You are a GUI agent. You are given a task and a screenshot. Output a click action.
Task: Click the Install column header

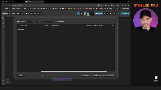[x=46, y=26]
